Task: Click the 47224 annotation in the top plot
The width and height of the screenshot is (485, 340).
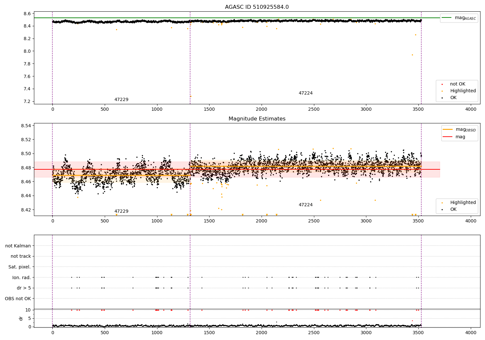Action: pos(306,93)
